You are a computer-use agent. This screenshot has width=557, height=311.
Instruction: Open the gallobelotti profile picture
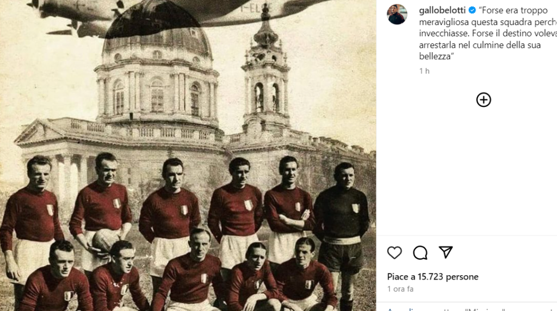(x=397, y=14)
